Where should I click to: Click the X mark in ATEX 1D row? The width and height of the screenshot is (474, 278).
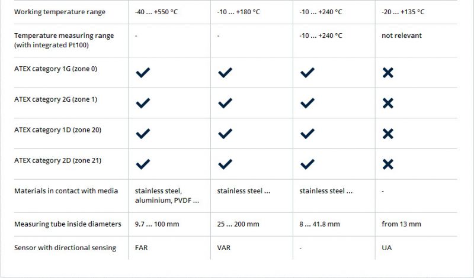[388, 134]
